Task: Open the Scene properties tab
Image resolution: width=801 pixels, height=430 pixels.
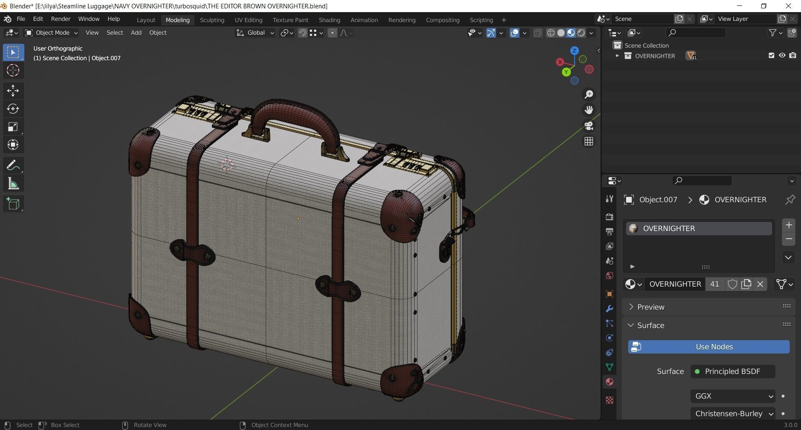Action: click(x=609, y=261)
